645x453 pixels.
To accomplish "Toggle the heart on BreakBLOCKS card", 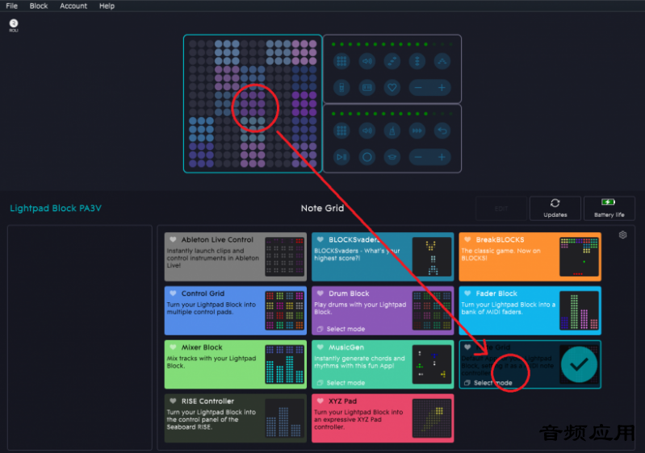I will pyautogui.click(x=467, y=239).
